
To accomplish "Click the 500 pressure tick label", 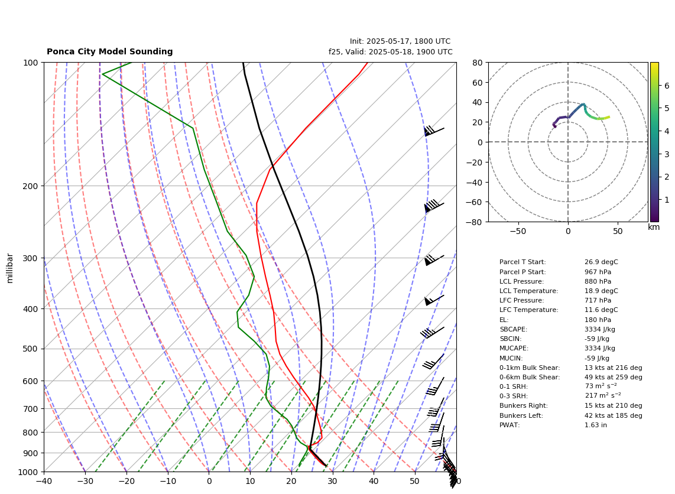I will tap(30, 349).
